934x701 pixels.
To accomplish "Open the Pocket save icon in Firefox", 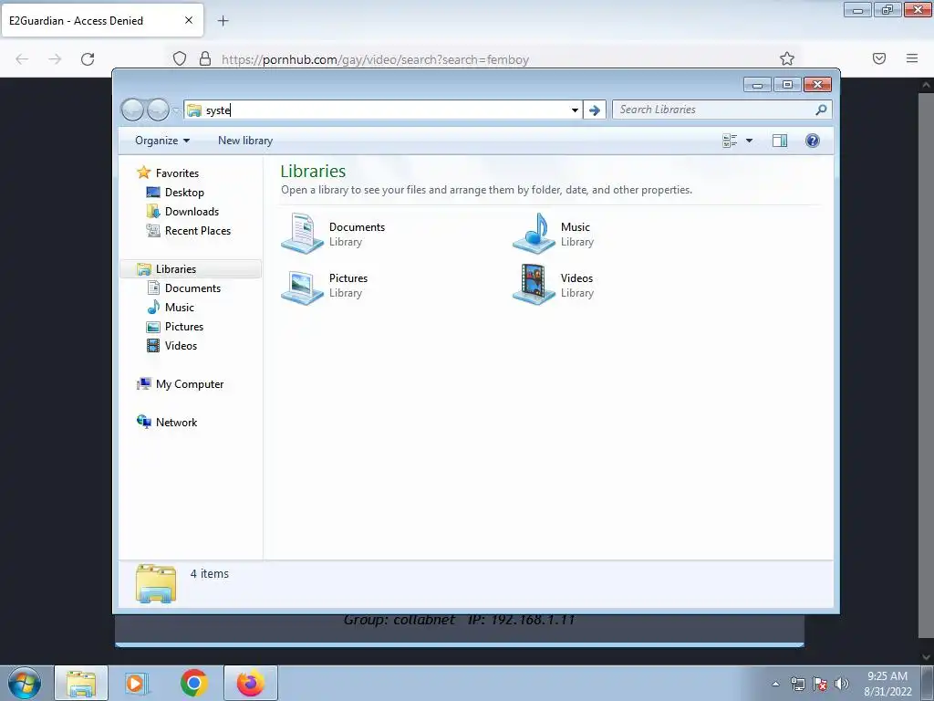I will pyautogui.click(x=879, y=58).
